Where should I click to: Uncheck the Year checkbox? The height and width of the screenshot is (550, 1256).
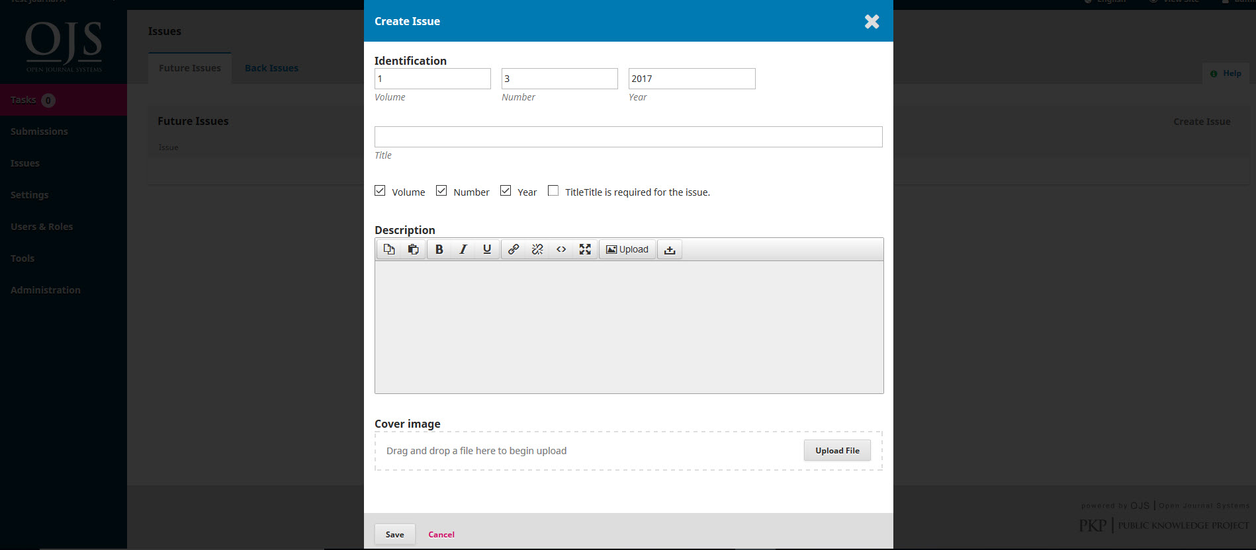tap(506, 190)
